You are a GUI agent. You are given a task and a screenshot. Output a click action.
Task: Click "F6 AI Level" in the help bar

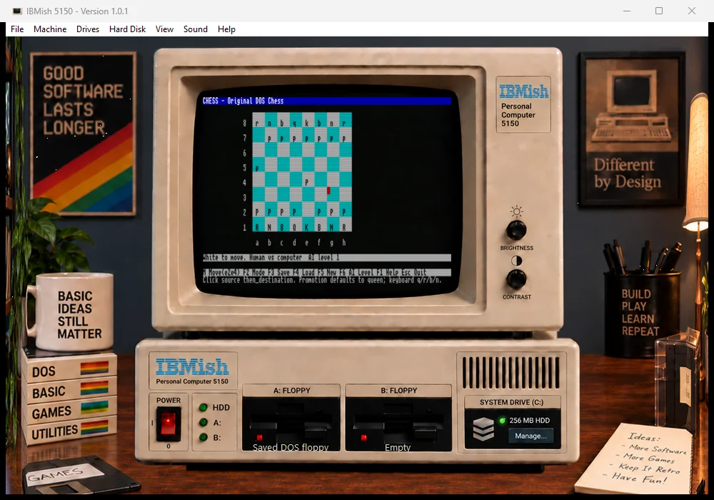(357, 272)
